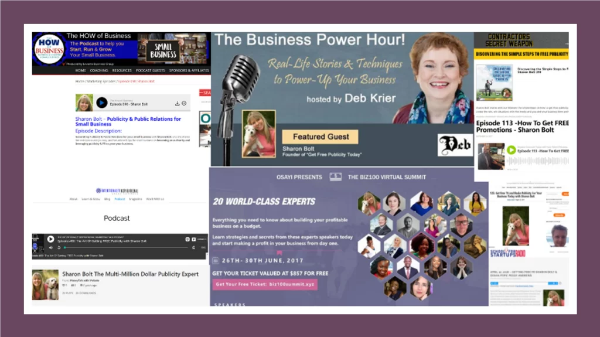Click the progress bar of dark podcast player

127,248
